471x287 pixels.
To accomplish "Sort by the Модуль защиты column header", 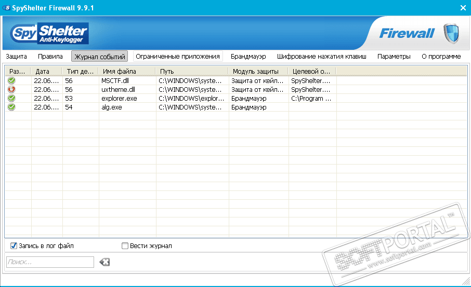I will coord(258,72).
